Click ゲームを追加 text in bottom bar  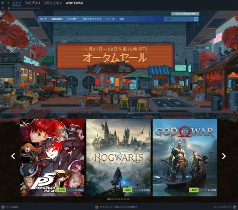tap(12, 207)
